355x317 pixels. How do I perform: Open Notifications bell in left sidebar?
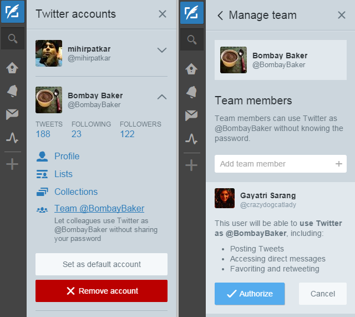[x=12, y=92]
